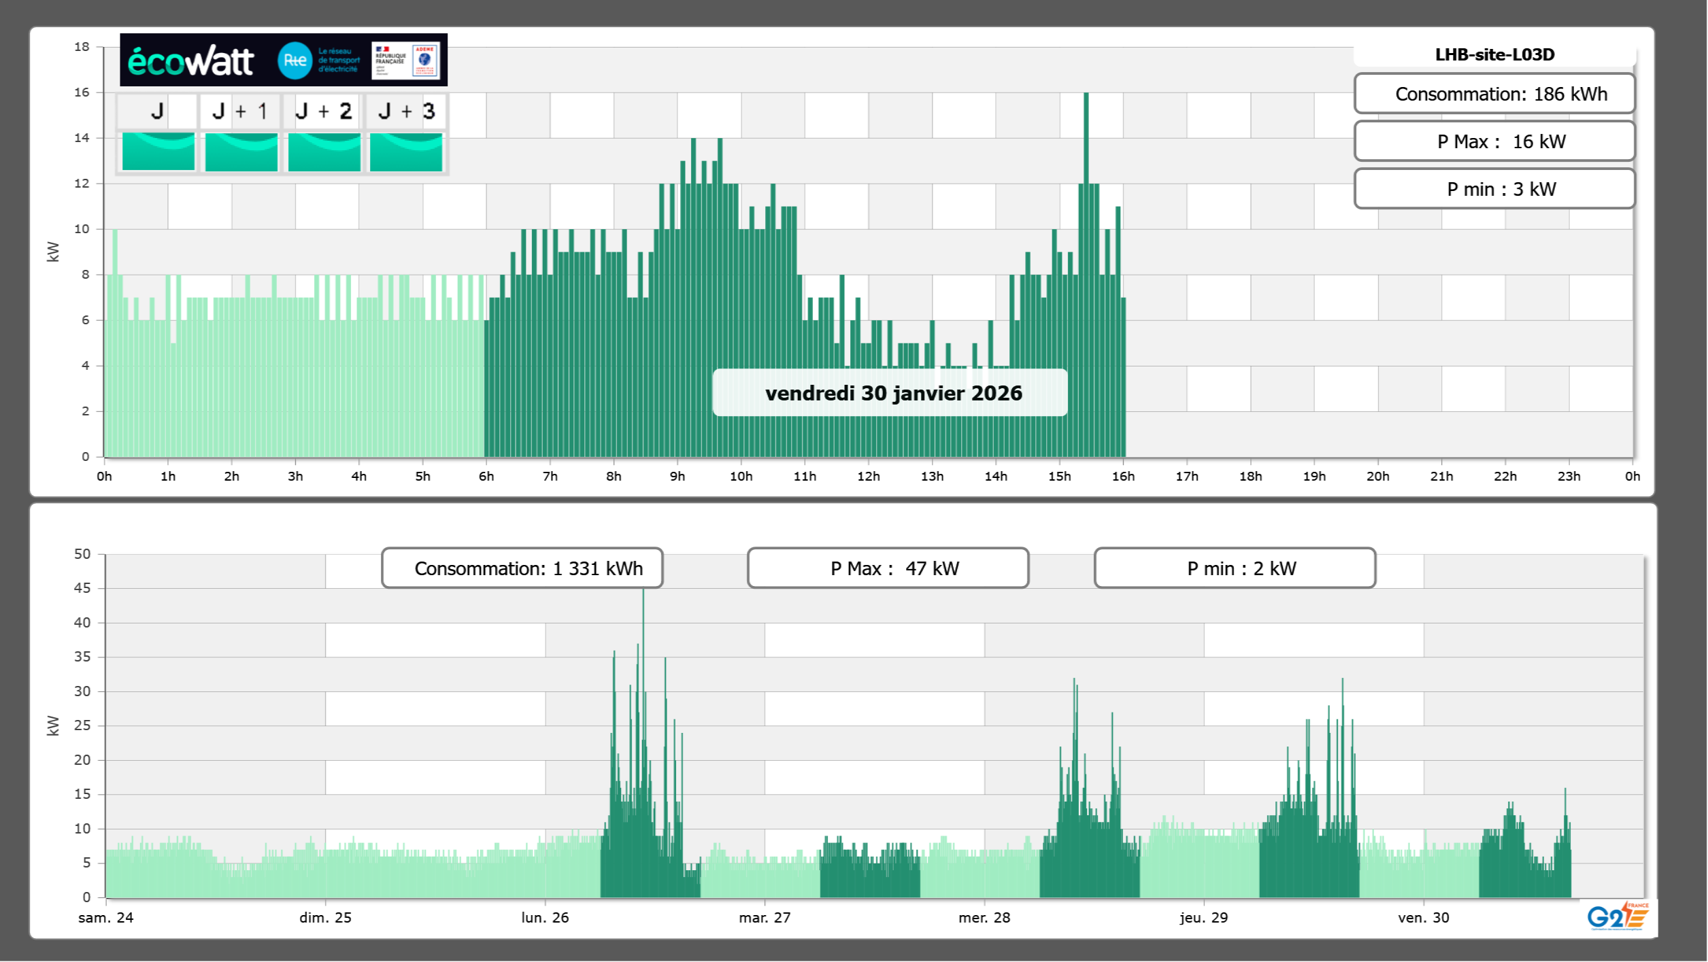Select the green J + 3 indicator
Viewport: 1708px width, 962px height.
(x=406, y=152)
